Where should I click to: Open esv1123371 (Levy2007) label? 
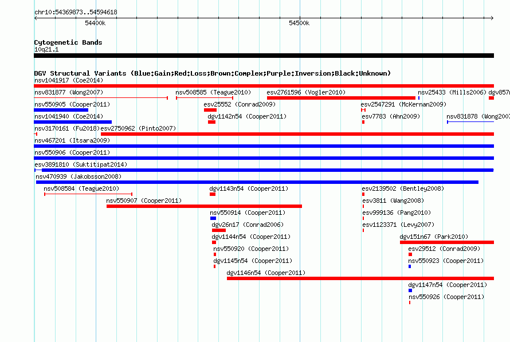pos(398,225)
